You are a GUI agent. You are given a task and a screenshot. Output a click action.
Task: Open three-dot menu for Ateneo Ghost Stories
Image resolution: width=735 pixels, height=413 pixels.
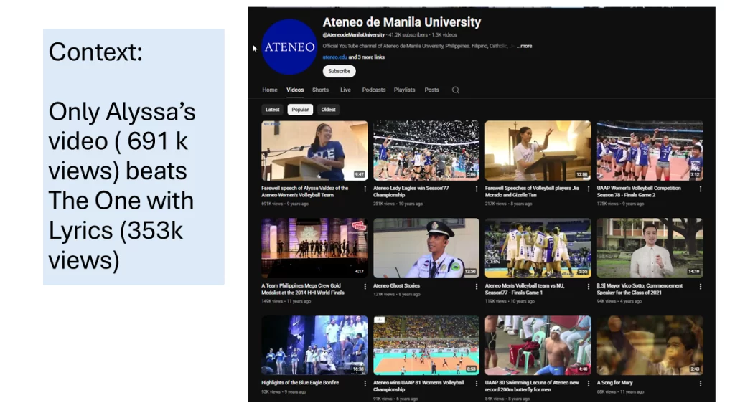click(x=477, y=286)
